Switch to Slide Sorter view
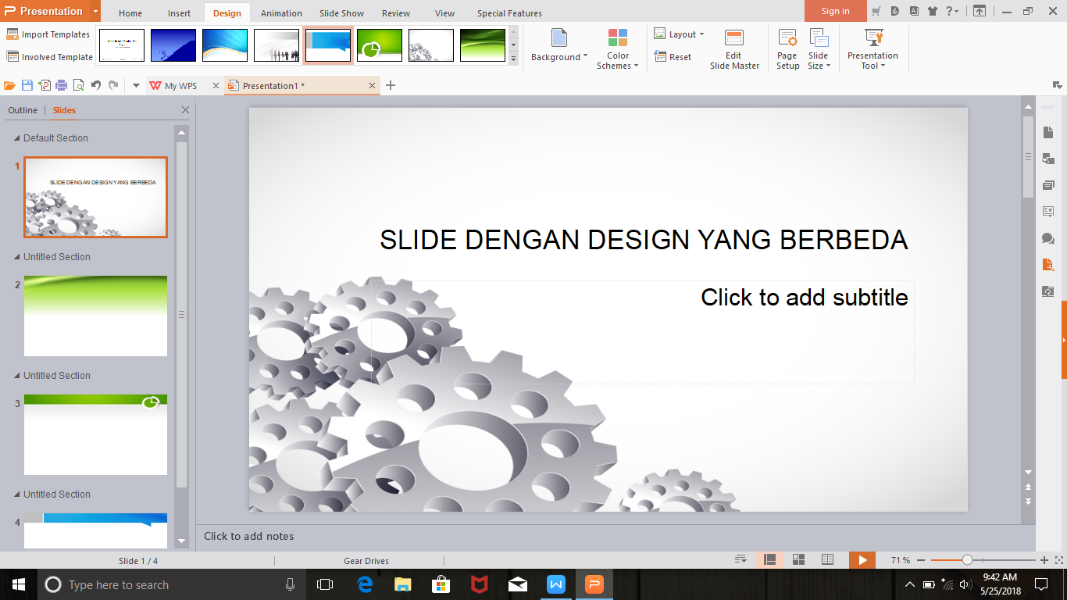 798,559
